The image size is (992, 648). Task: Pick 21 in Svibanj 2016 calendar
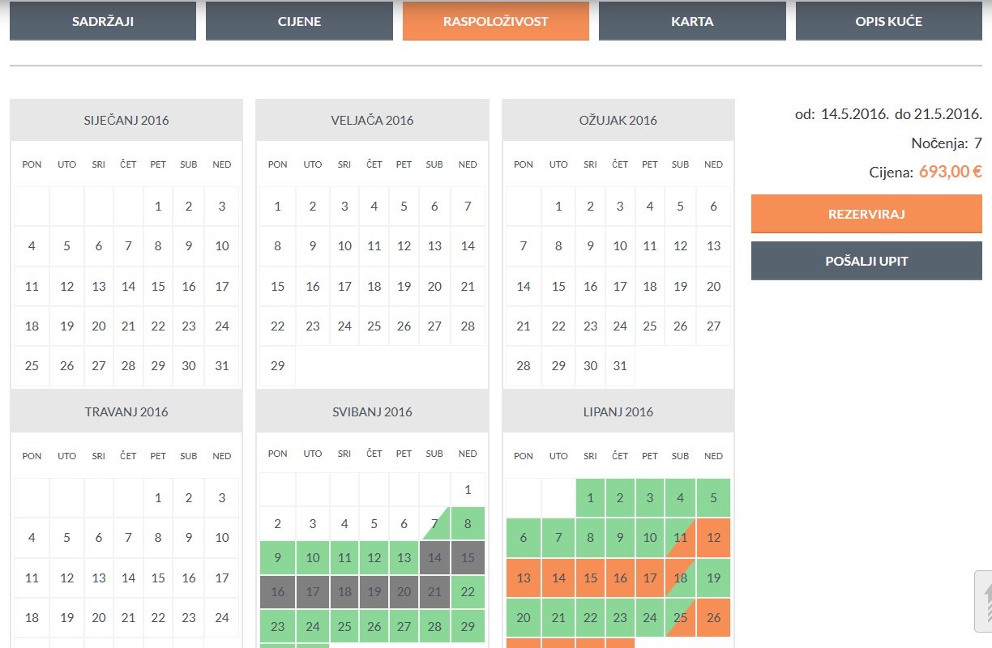tap(435, 592)
